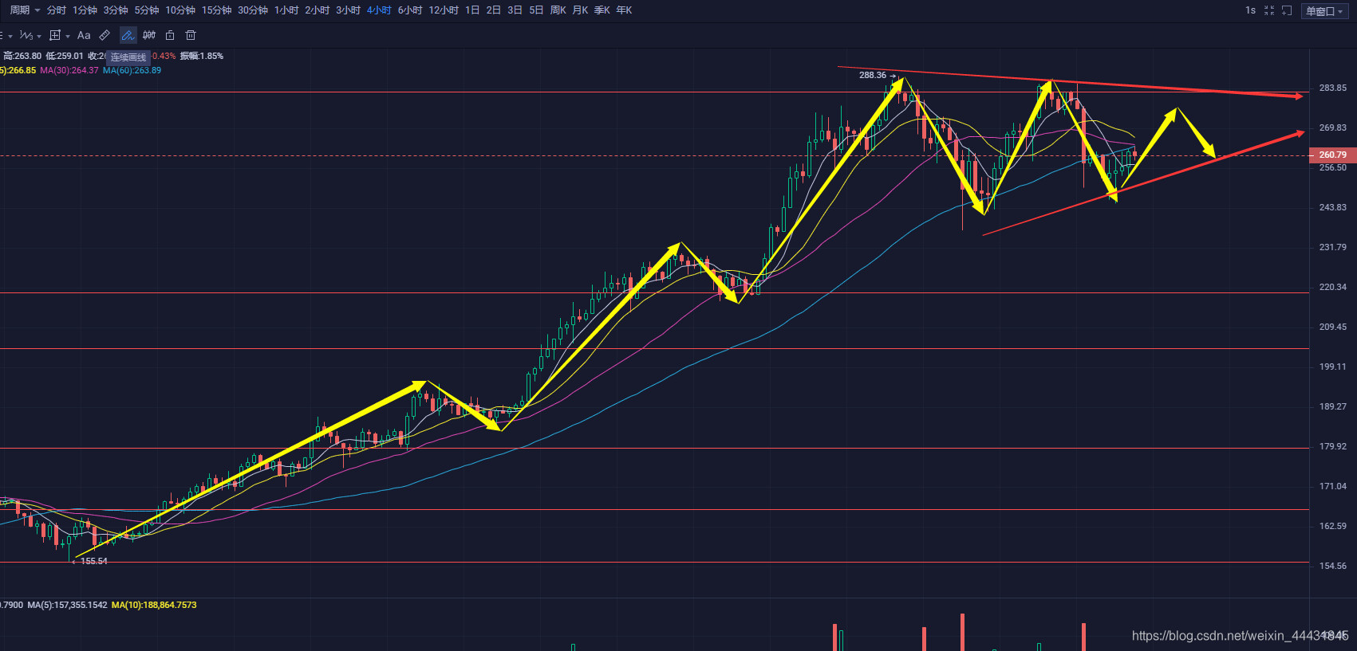1357x651 pixels.
Task: Click the candlestick style icon
Action: click(x=149, y=35)
